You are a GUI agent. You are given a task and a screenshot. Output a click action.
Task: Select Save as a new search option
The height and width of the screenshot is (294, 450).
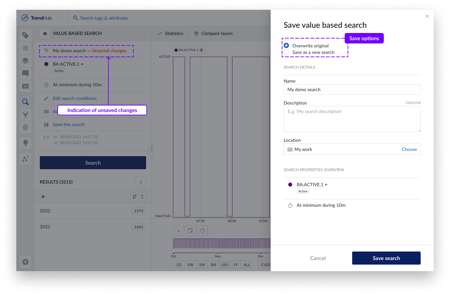pyautogui.click(x=286, y=52)
